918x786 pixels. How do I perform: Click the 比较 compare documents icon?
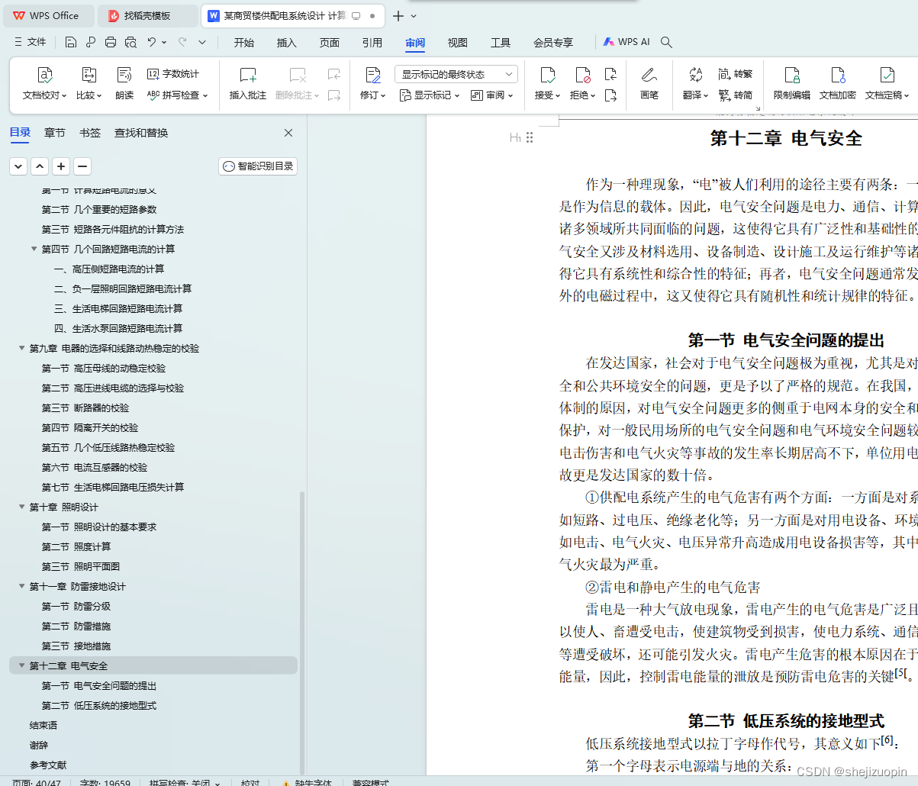coord(89,75)
